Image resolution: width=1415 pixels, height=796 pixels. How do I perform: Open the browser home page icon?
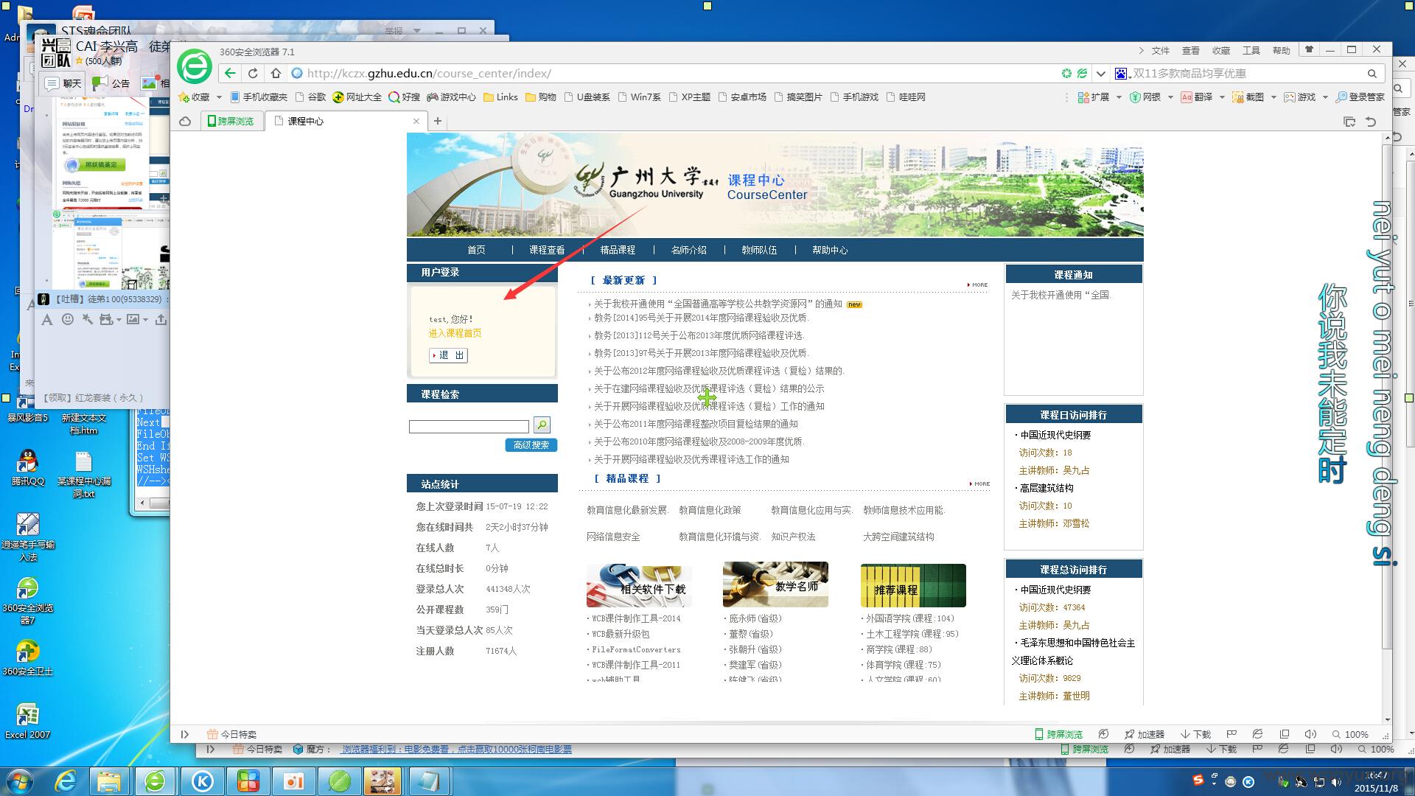click(x=276, y=73)
